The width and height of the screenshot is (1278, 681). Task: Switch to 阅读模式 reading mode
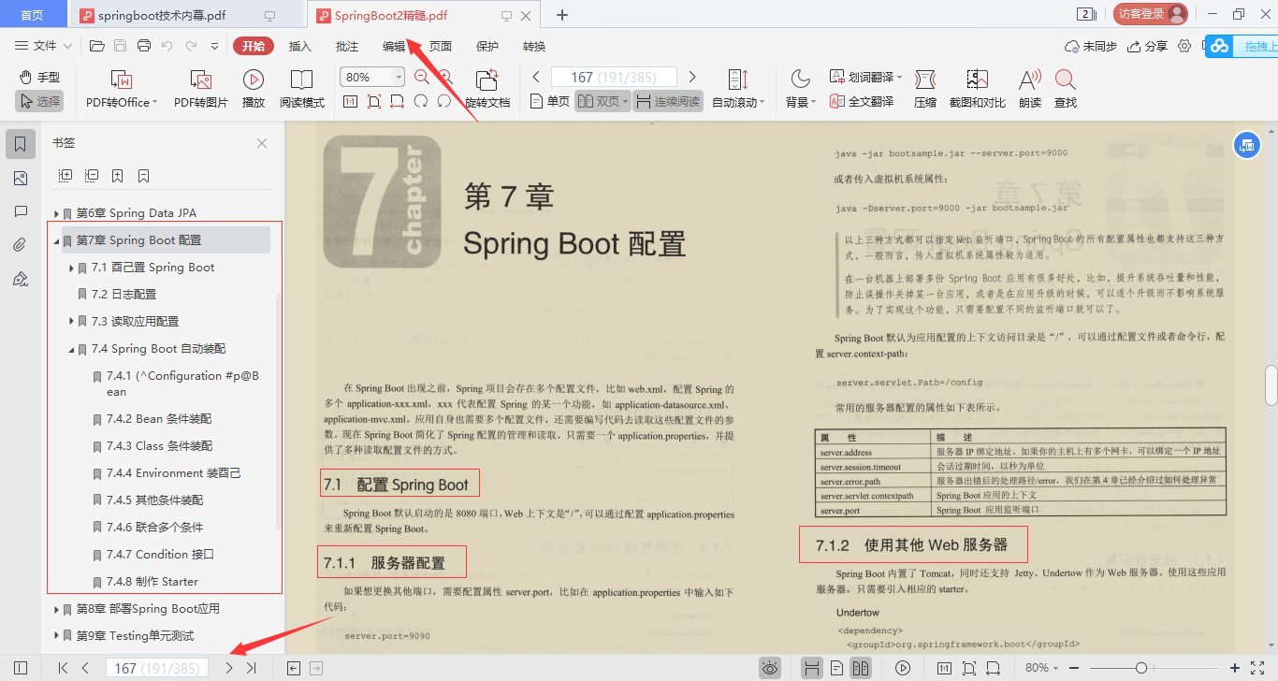pos(301,90)
